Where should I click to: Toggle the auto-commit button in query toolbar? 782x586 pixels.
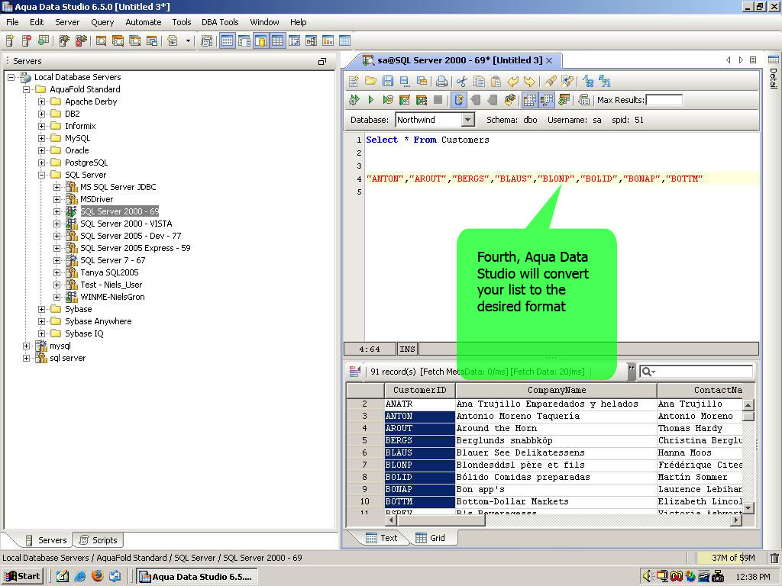click(459, 100)
